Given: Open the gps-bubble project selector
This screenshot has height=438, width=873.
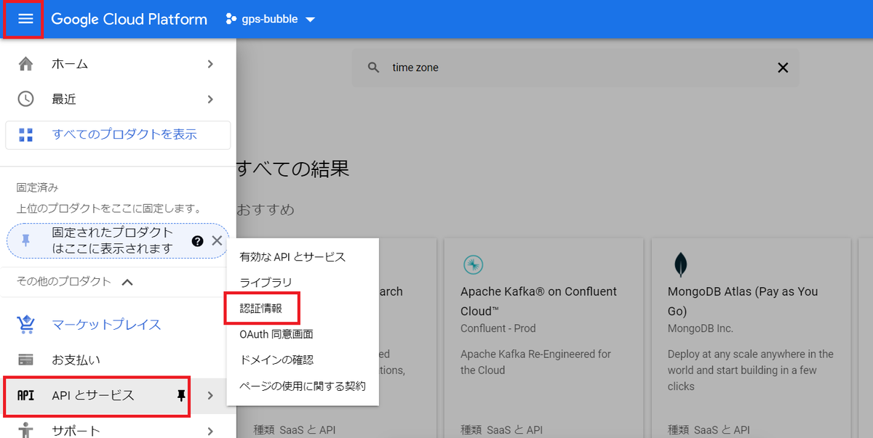Looking at the screenshot, I should (x=271, y=19).
